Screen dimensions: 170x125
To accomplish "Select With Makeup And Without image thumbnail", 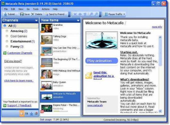I will (x=47, y=74).
